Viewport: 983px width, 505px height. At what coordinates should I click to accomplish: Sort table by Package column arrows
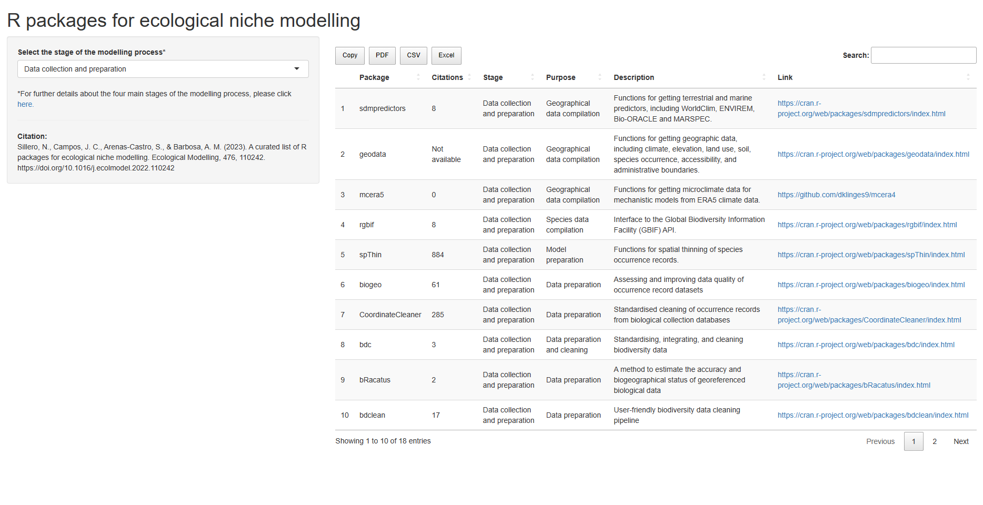click(418, 77)
